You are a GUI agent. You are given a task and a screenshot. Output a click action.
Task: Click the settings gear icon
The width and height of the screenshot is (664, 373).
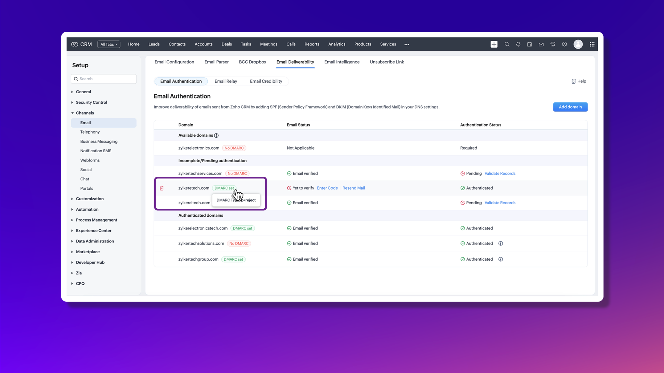564,44
